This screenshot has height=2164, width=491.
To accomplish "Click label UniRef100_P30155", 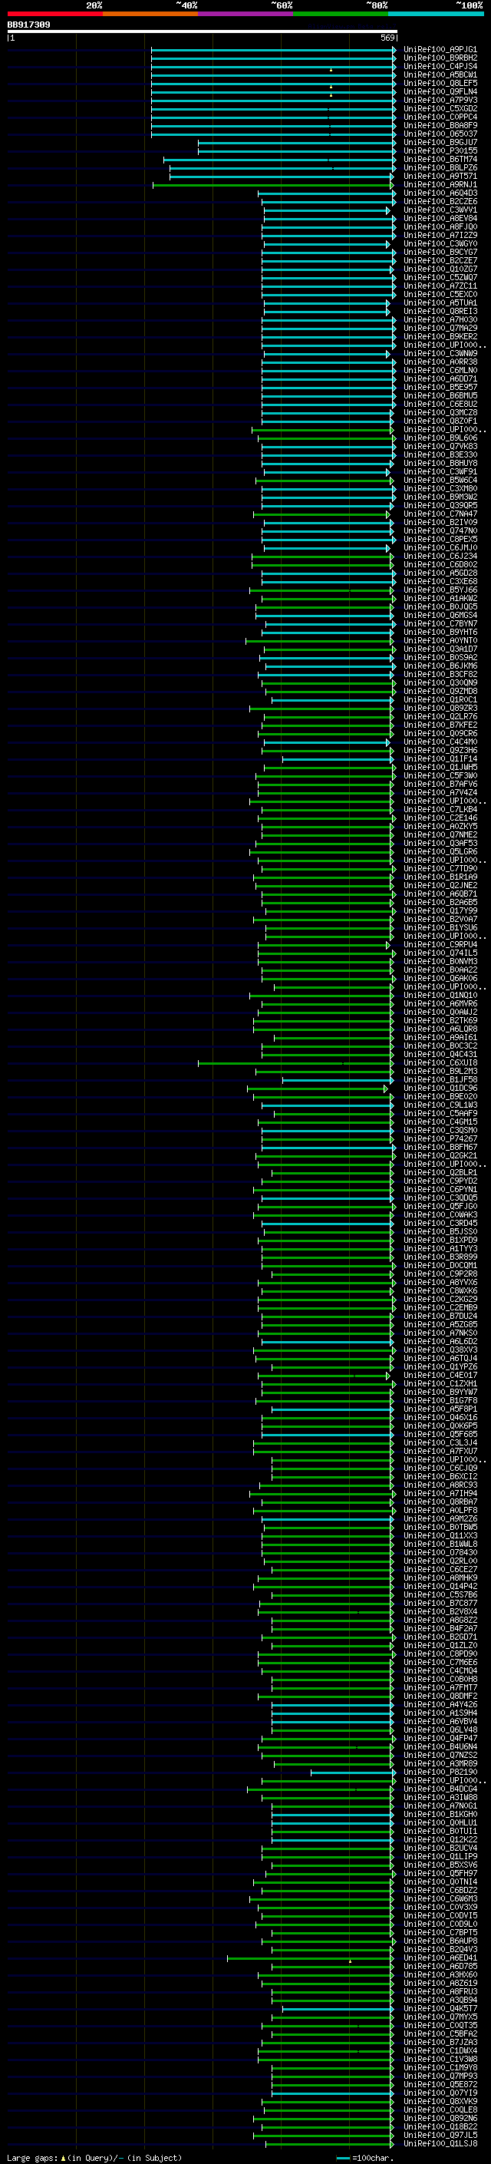I will click(440, 150).
